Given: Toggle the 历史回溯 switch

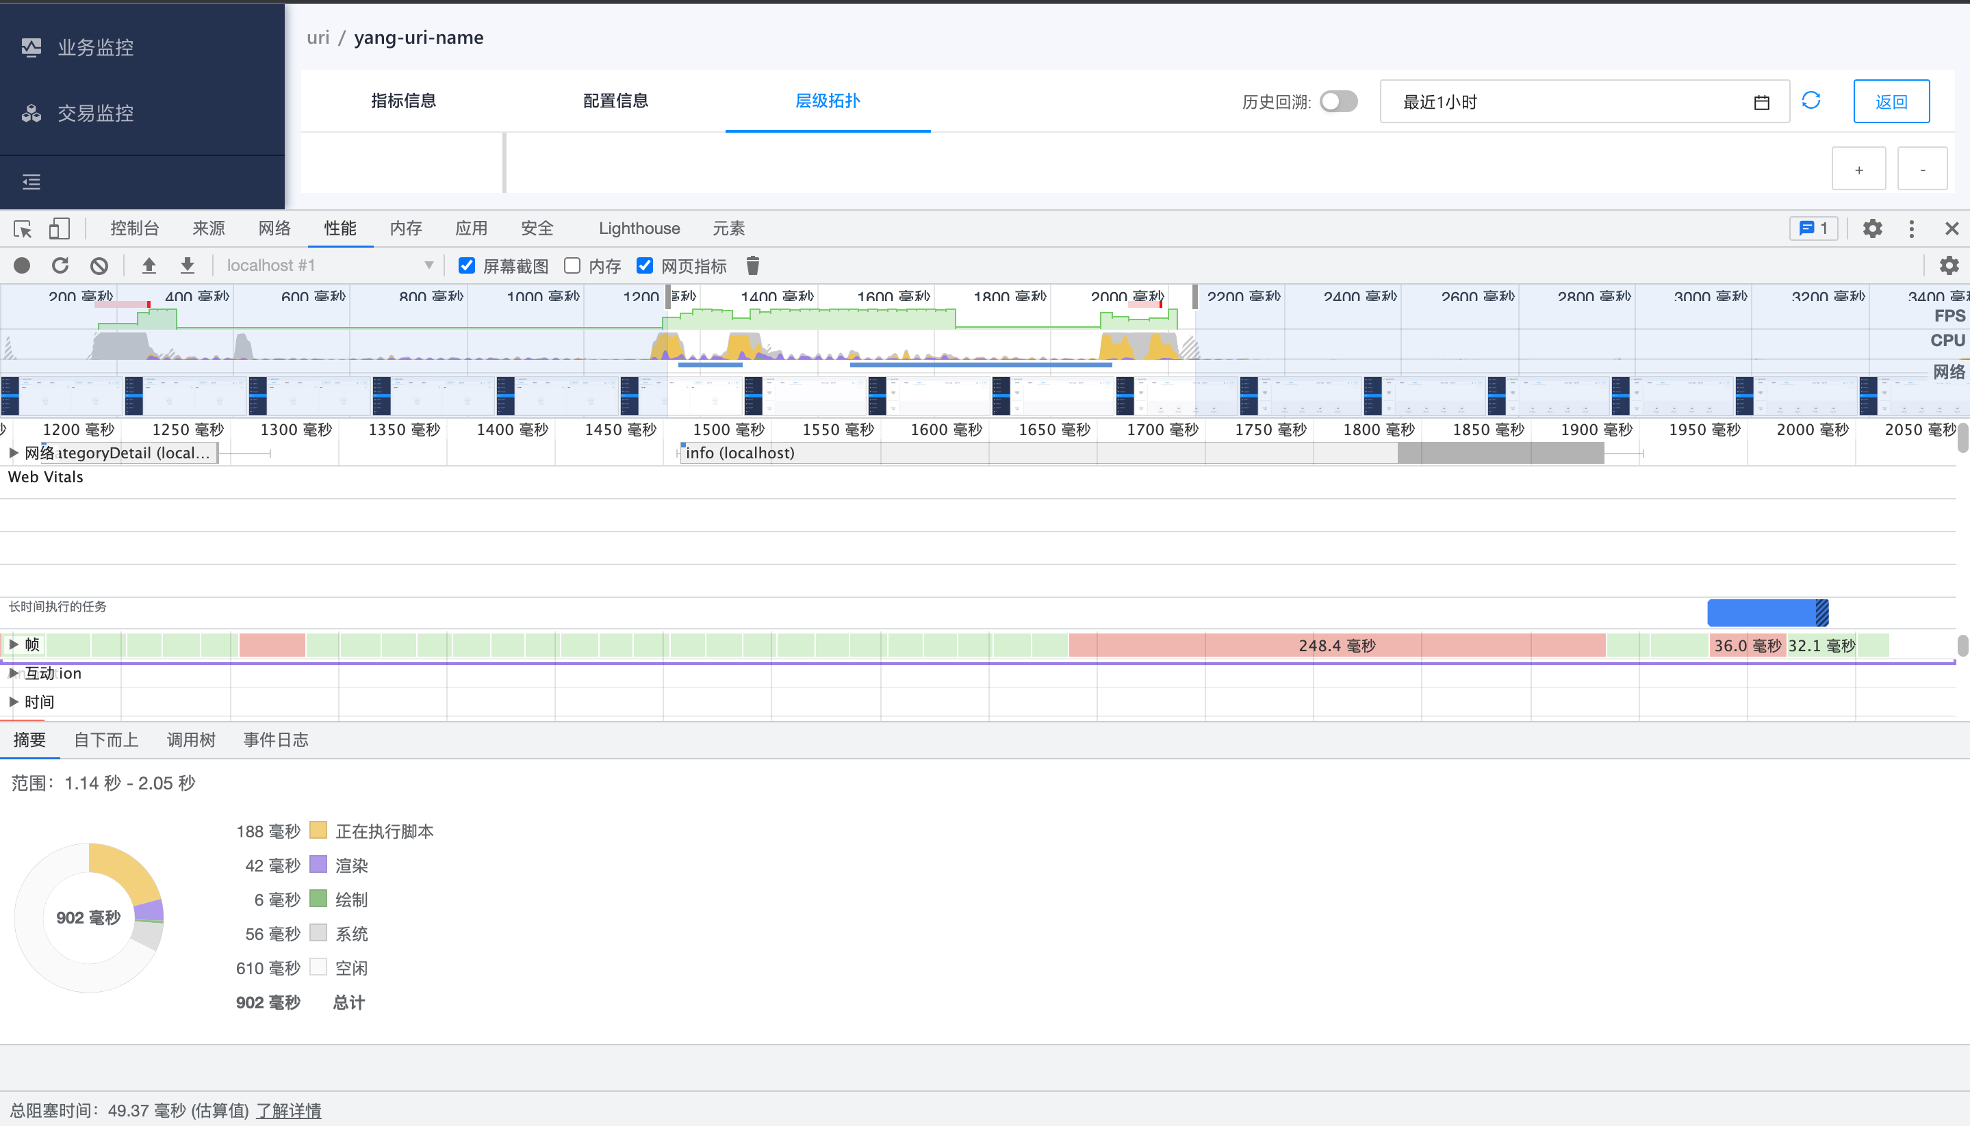Looking at the screenshot, I should tap(1339, 101).
